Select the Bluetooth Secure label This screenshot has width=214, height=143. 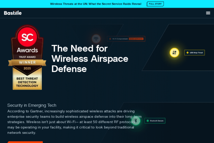click(x=157, y=121)
